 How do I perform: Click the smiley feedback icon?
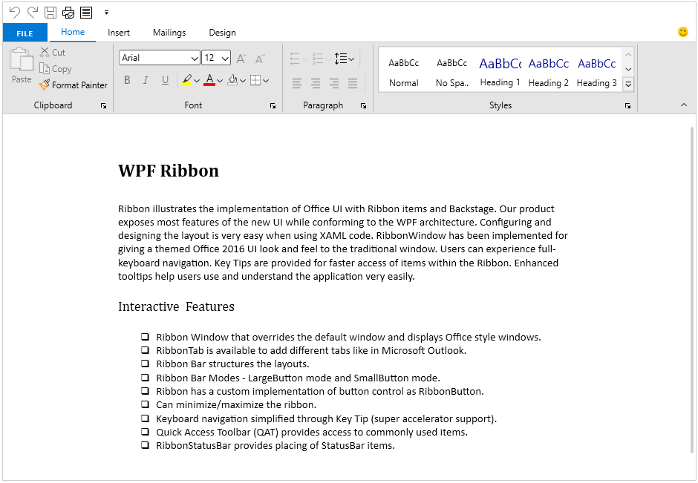pos(682,32)
